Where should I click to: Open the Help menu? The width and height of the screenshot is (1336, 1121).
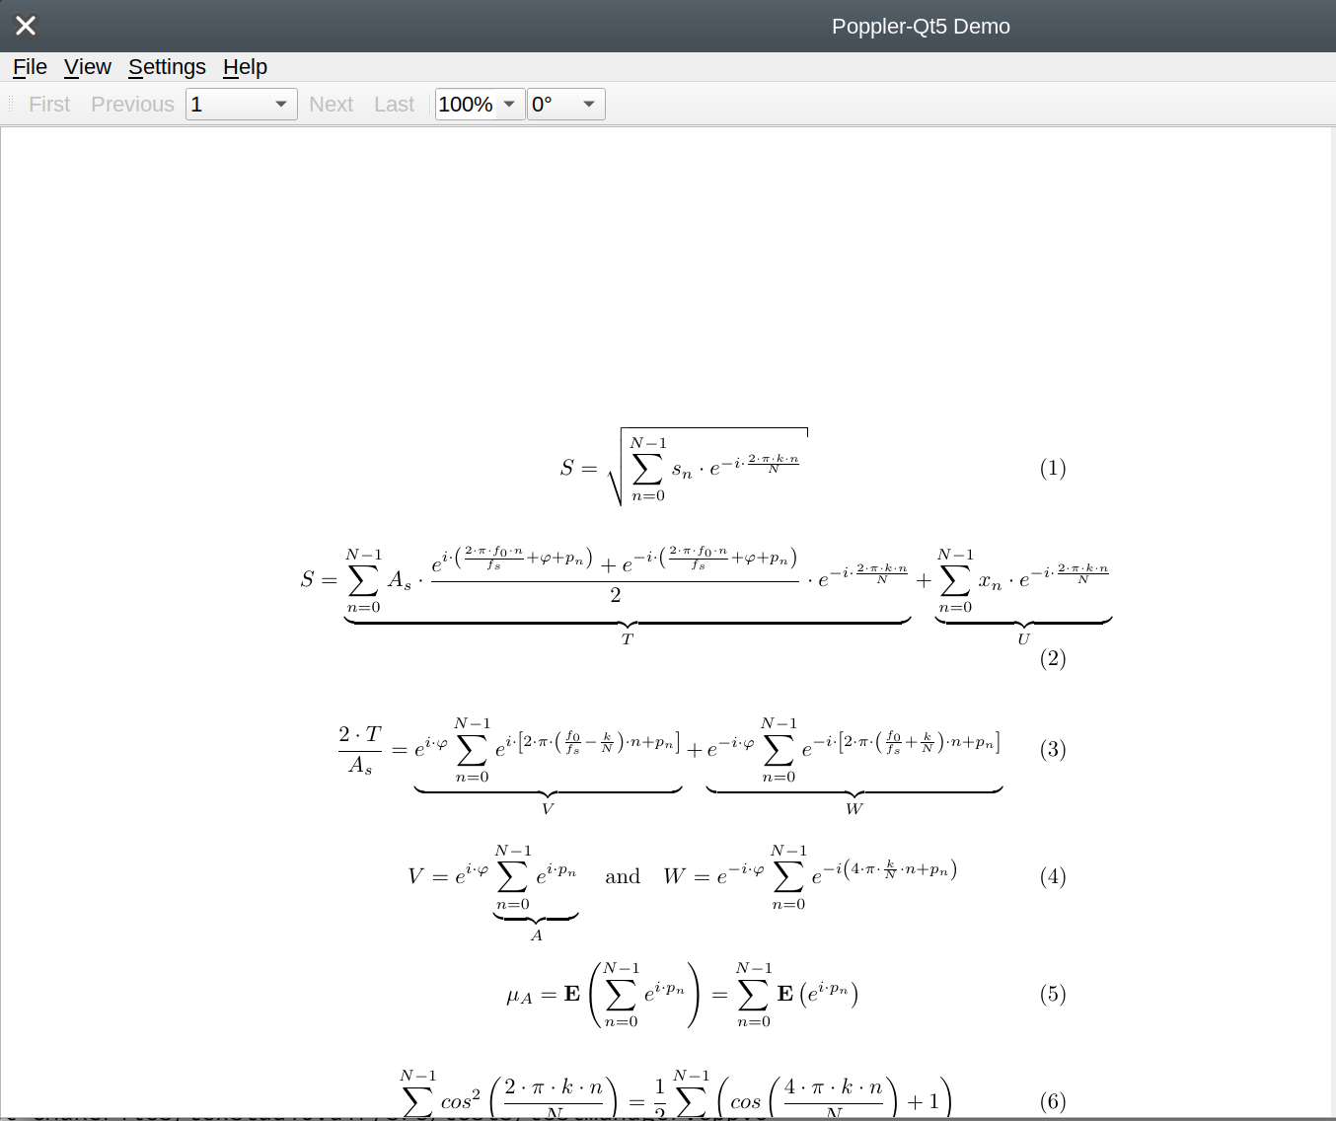point(244,67)
